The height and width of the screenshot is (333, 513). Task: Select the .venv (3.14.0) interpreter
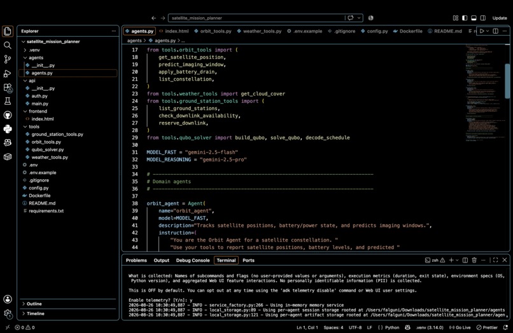(x=430, y=327)
